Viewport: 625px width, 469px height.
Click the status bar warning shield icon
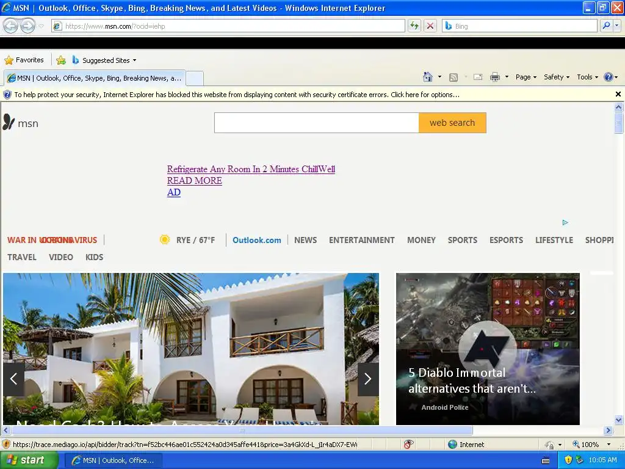(6, 445)
